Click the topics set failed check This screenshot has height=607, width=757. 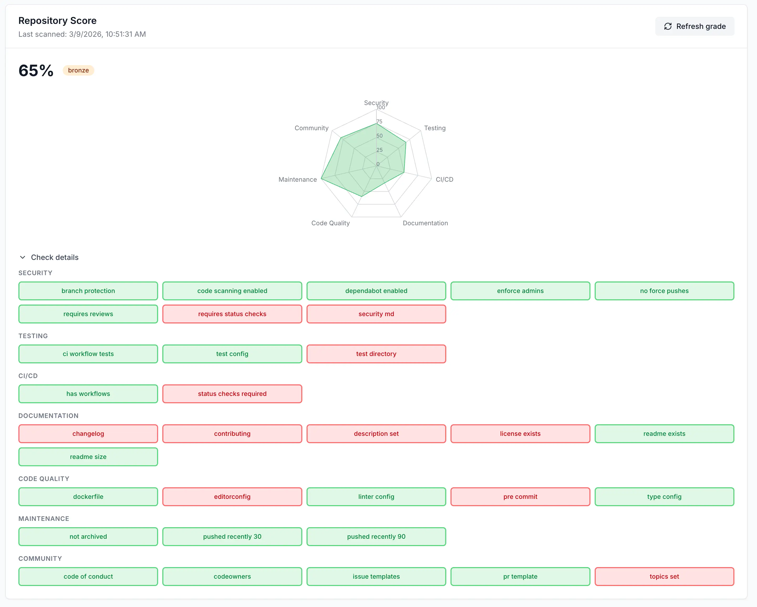point(664,577)
